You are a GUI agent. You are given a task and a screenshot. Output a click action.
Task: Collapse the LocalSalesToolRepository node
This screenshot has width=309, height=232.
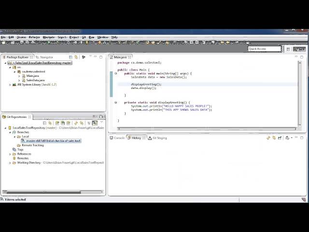[x=5, y=128]
